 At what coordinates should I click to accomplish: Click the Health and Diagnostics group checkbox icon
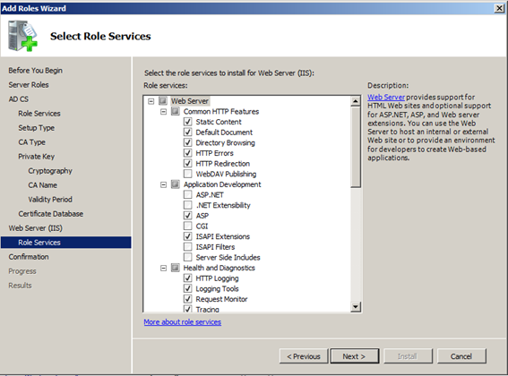tap(176, 268)
